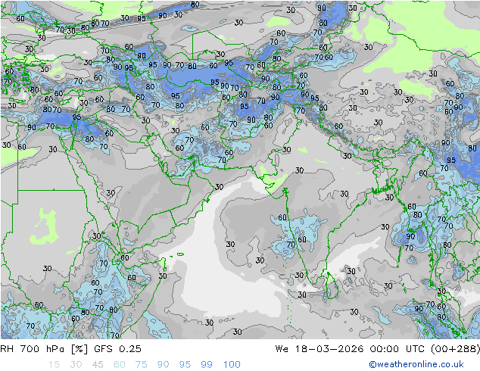The width and height of the screenshot is (480, 371).
Task: Click the "GFS 0.25" model label
Action: click(x=117, y=349)
